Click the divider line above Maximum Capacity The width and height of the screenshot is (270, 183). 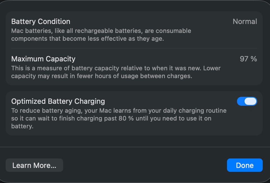(134, 48)
